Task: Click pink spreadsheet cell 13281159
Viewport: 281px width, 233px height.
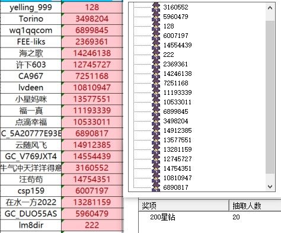Action: click(x=92, y=203)
